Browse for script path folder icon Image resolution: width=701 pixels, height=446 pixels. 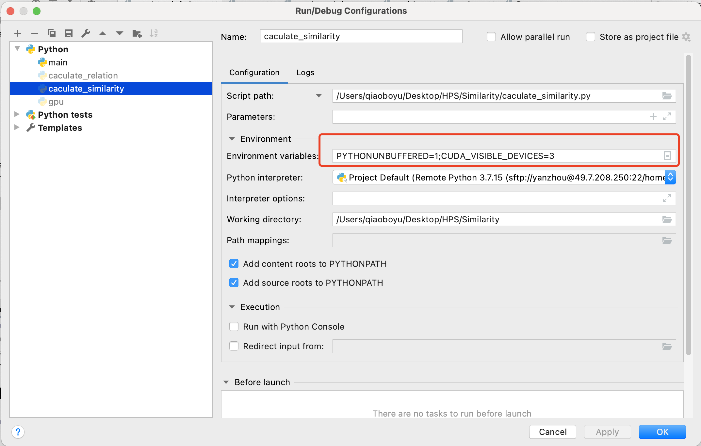[667, 96]
